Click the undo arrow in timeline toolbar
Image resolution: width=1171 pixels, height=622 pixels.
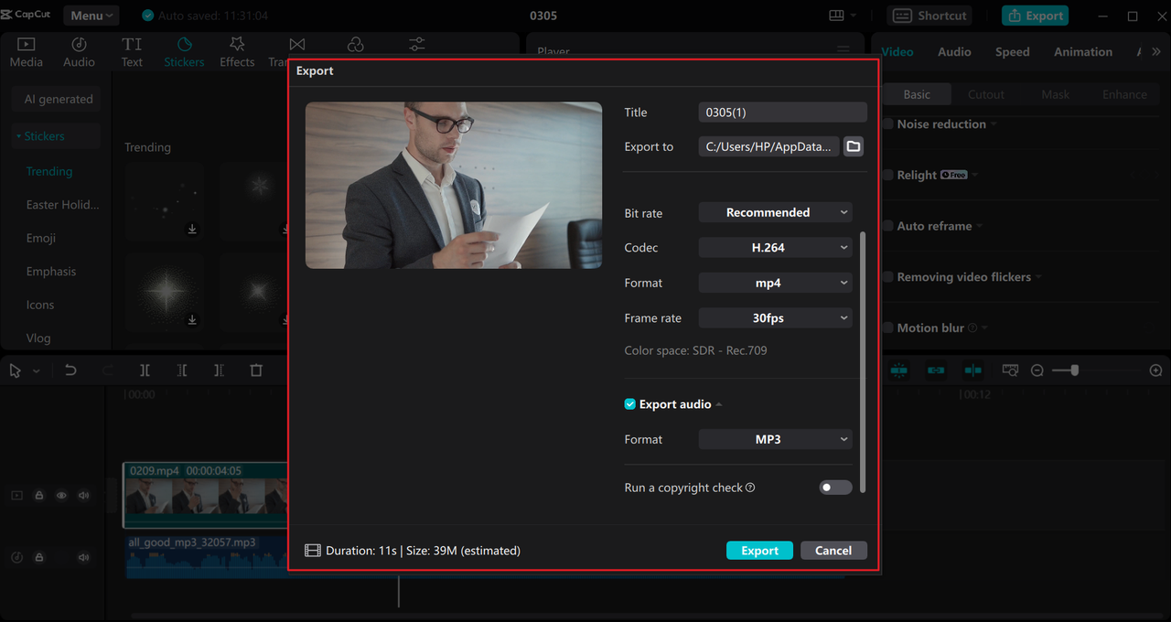click(x=70, y=370)
